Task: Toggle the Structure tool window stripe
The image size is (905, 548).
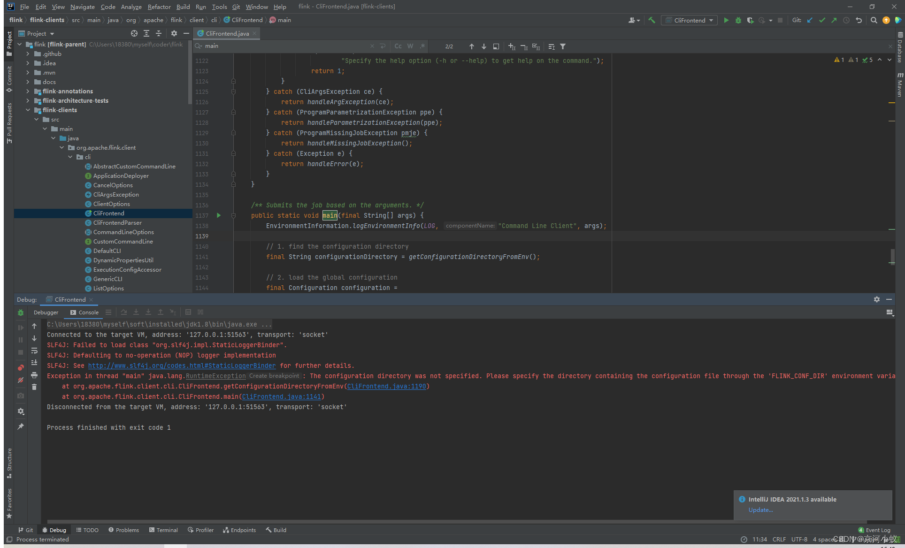Action: [9, 463]
